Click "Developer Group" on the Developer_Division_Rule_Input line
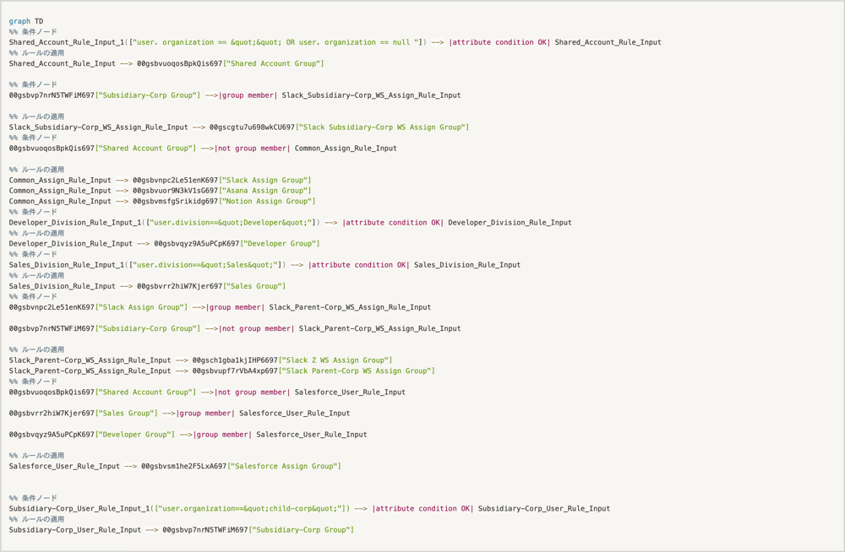This screenshot has width=845, height=552. 280,244
